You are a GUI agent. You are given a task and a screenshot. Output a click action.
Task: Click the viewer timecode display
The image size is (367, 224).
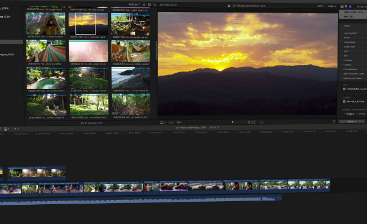click(x=245, y=122)
